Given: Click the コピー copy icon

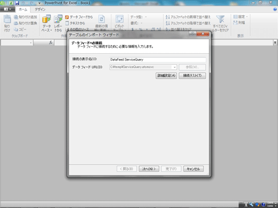Looking at the screenshot, I should pyautogui.click(x=16, y=29).
